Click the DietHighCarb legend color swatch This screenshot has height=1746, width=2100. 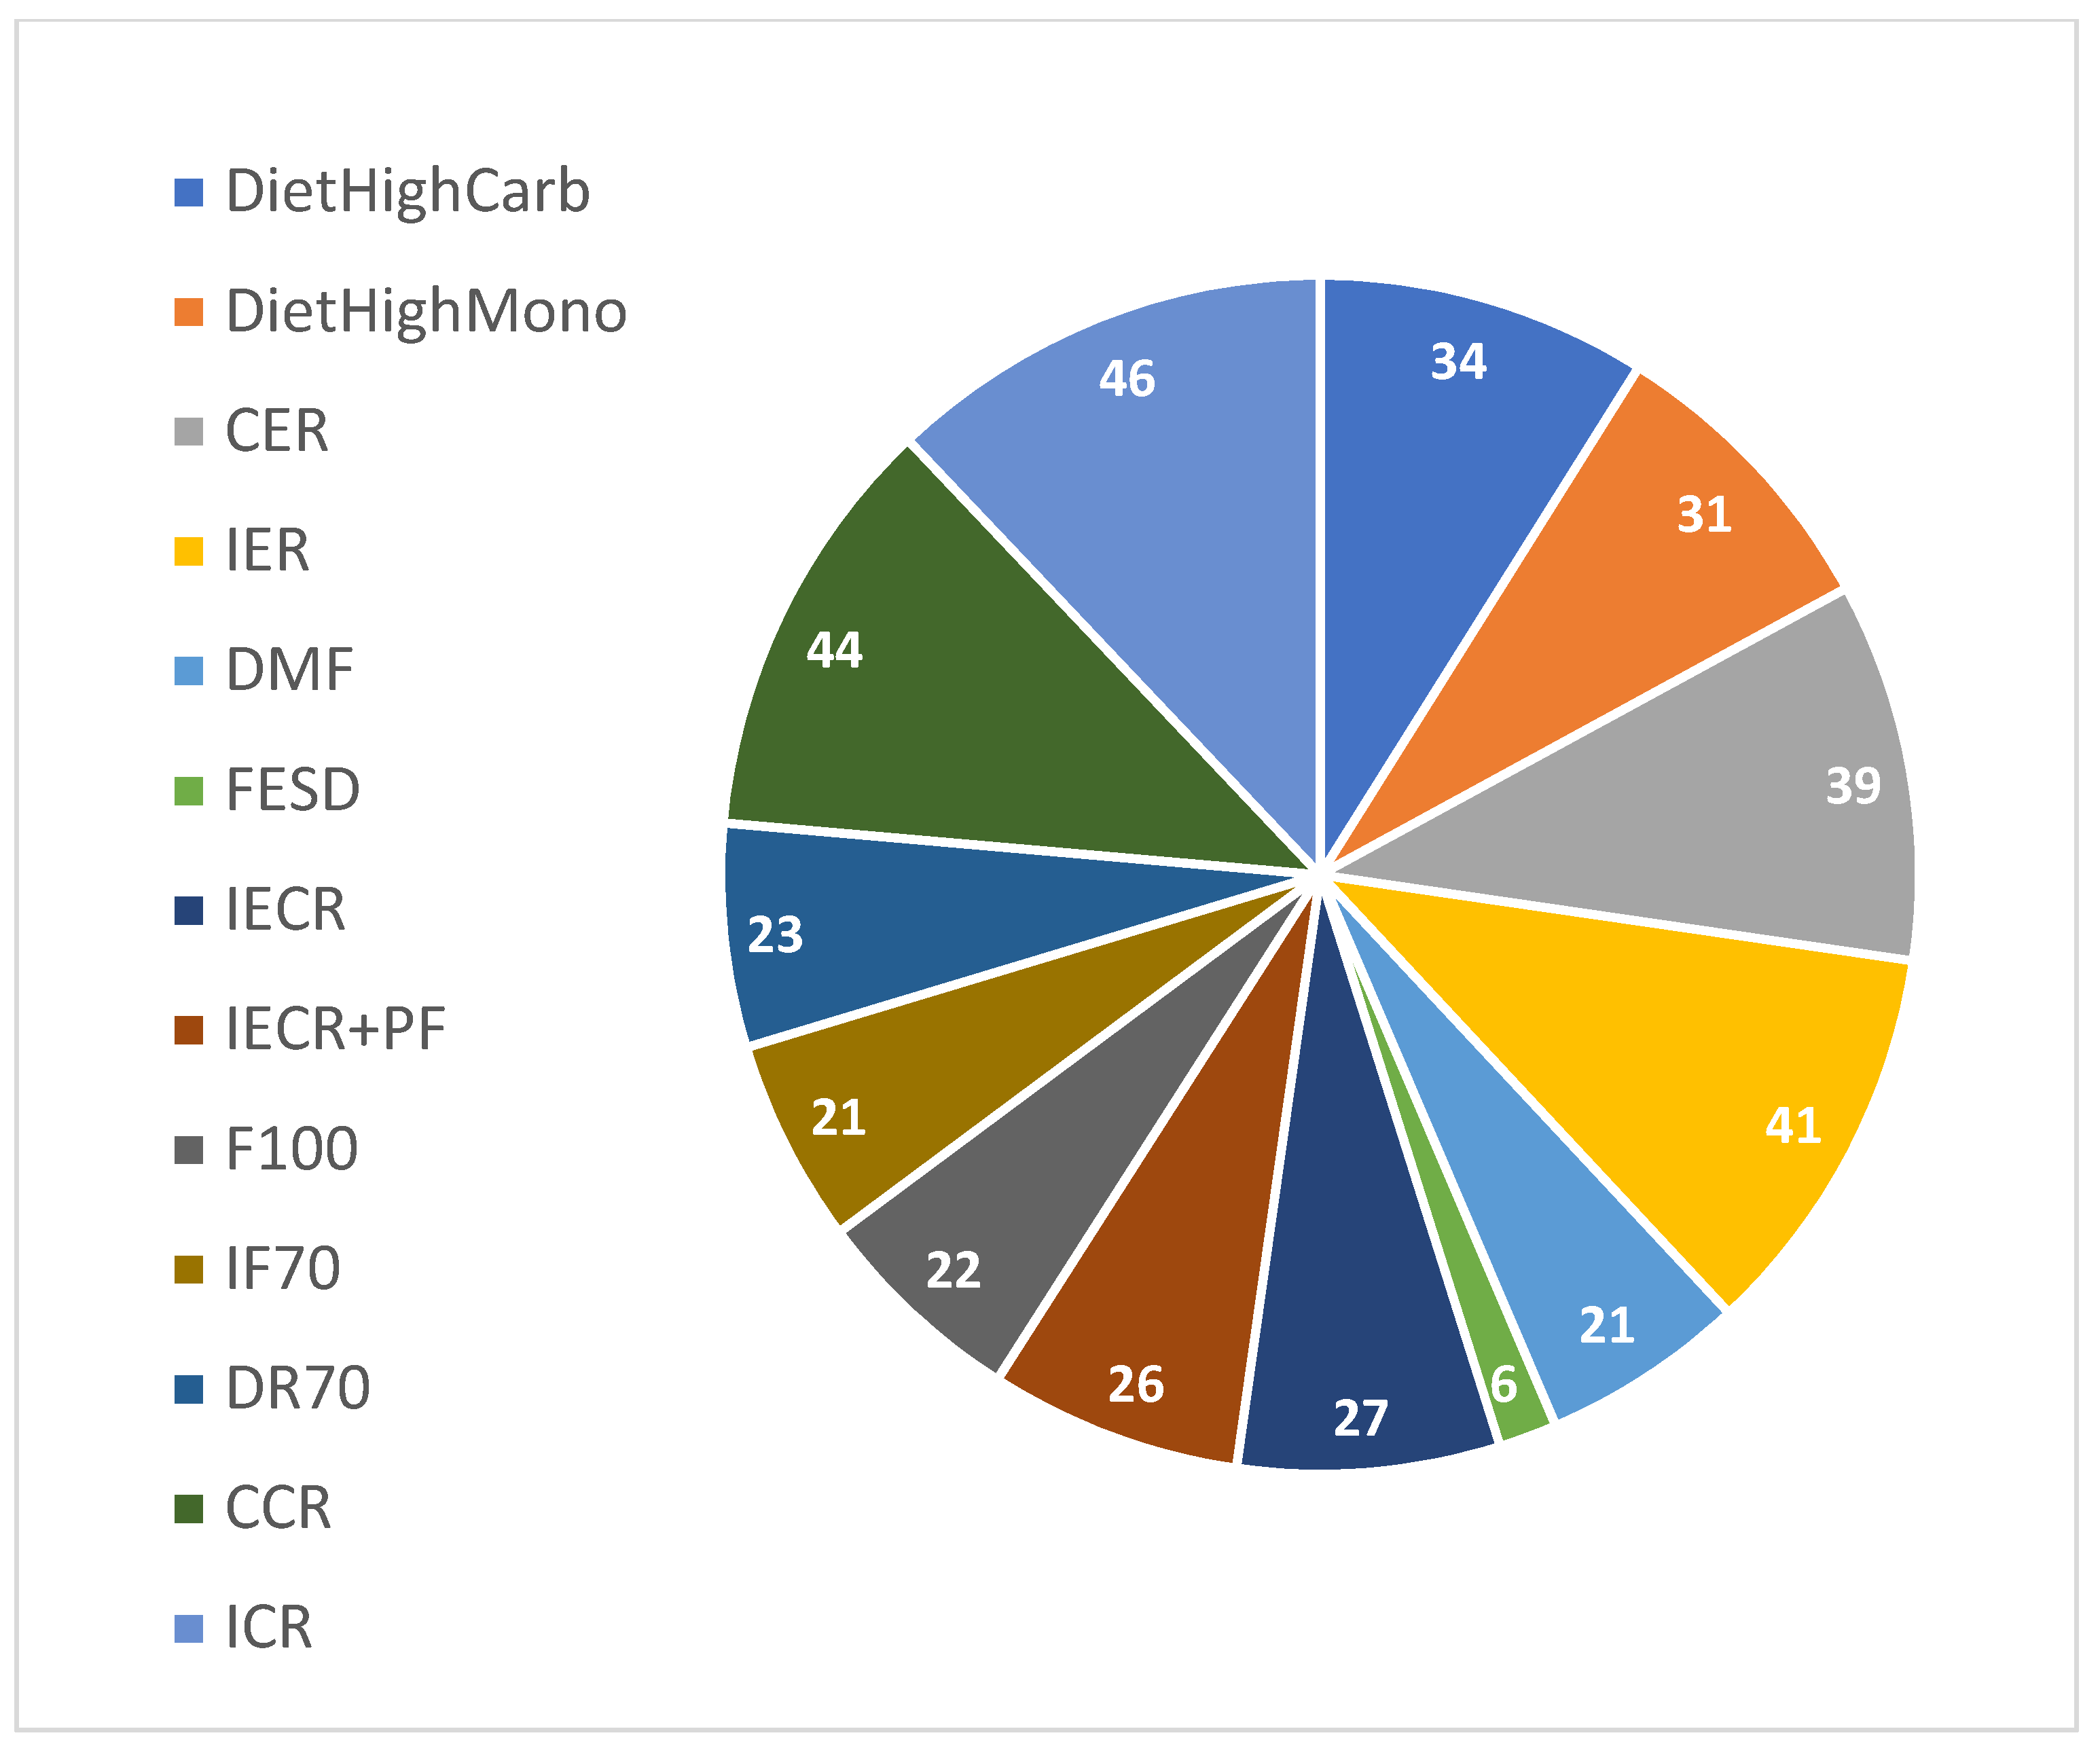(x=188, y=192)
